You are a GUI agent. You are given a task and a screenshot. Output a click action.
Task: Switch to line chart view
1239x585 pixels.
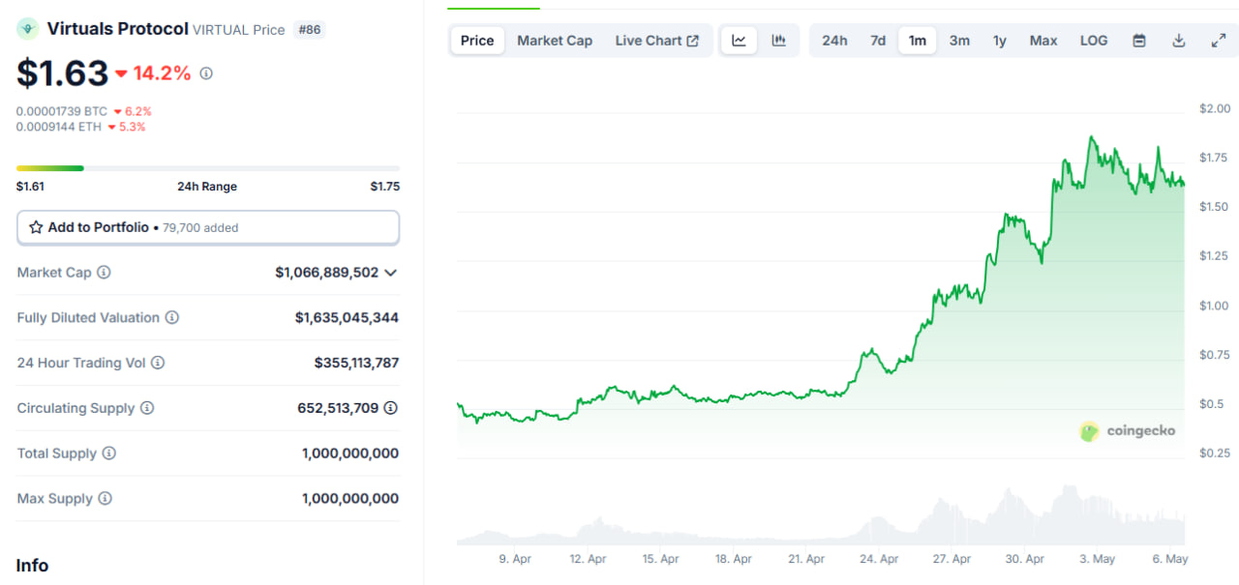click(x=739, y=41)
